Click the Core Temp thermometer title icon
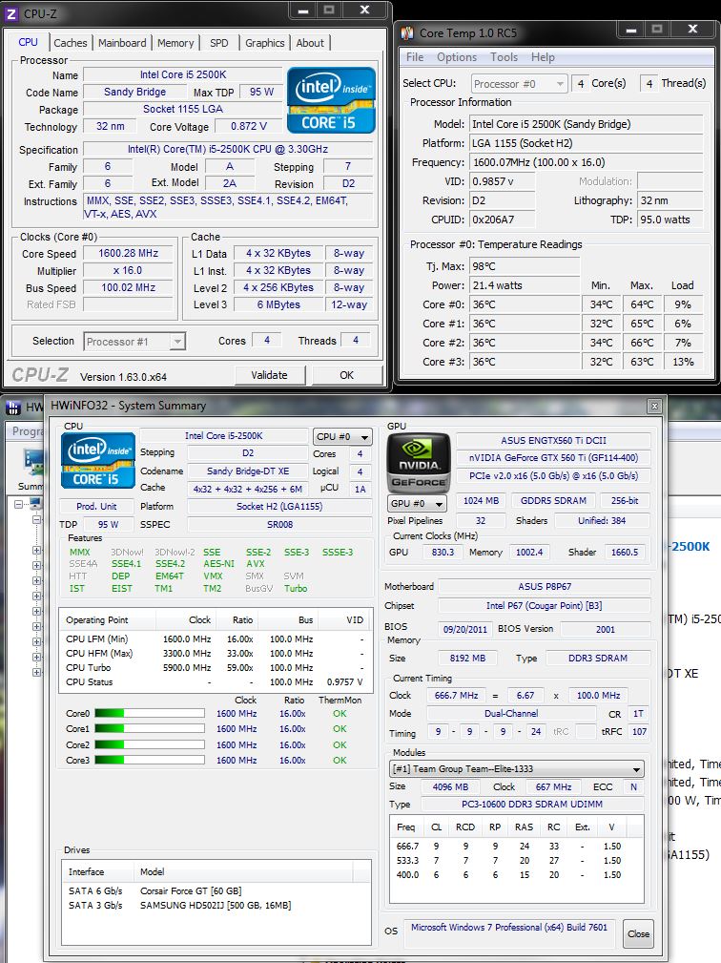This screenshot has width=721, height=963. [407, 32]
